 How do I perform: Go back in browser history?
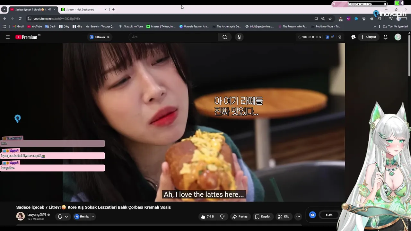click(x=4, y=19)
